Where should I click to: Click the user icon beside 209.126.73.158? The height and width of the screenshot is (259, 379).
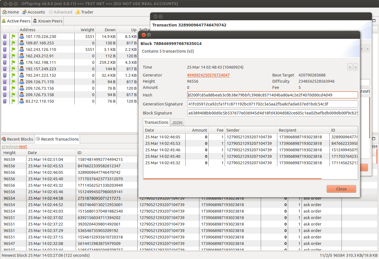click(22, 95)
